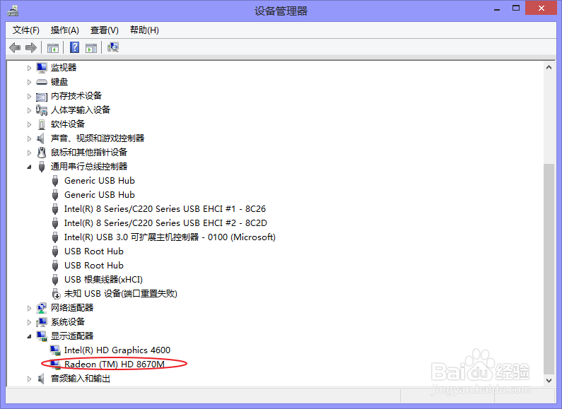Click the warning icon of 未知 USB 设备
Screen dimensions: 562x409
point(56,294)
